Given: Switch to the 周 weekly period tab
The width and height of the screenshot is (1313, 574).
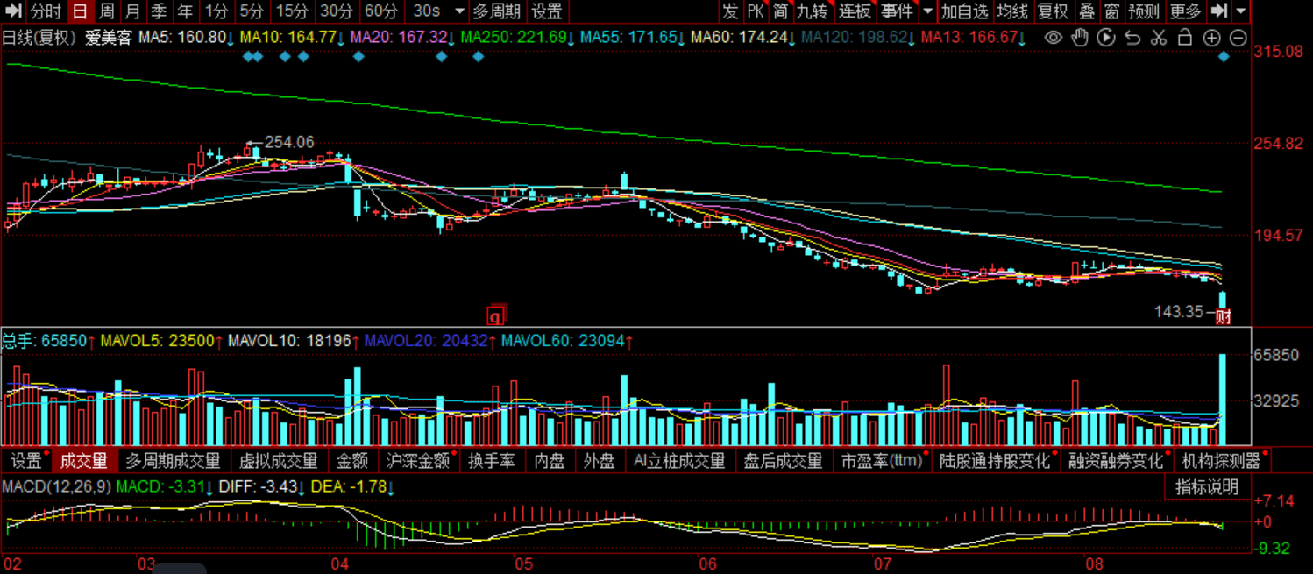Looking at the screenshot, I should pos(106,11).
